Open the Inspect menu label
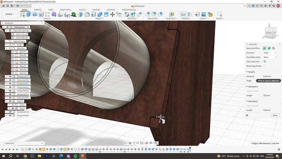Viewport: 282px width, 159px height. (x=186, y=18)
